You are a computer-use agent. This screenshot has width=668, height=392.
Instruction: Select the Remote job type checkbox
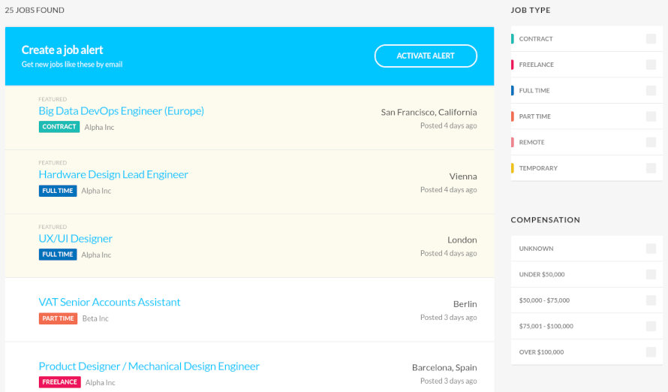click(x=651, y=143)
